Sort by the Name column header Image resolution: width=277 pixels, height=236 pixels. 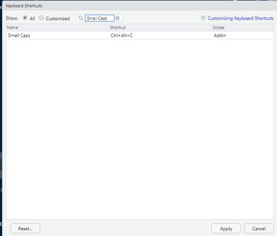point(58,28)
